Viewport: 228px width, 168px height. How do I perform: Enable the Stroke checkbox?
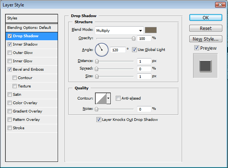(x=9, y=128)
